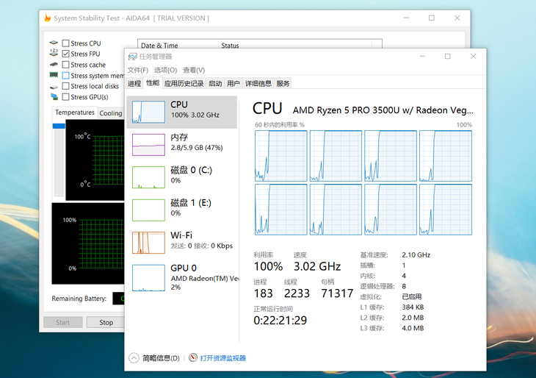
Task: Click the Stress system memory RAM icon
Action: click(54, 74)
